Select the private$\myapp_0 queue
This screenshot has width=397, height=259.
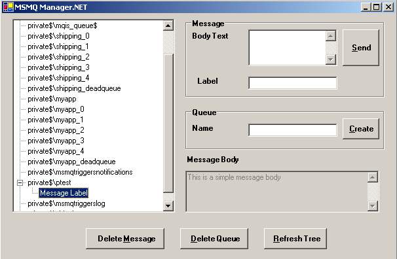point(56,109)
